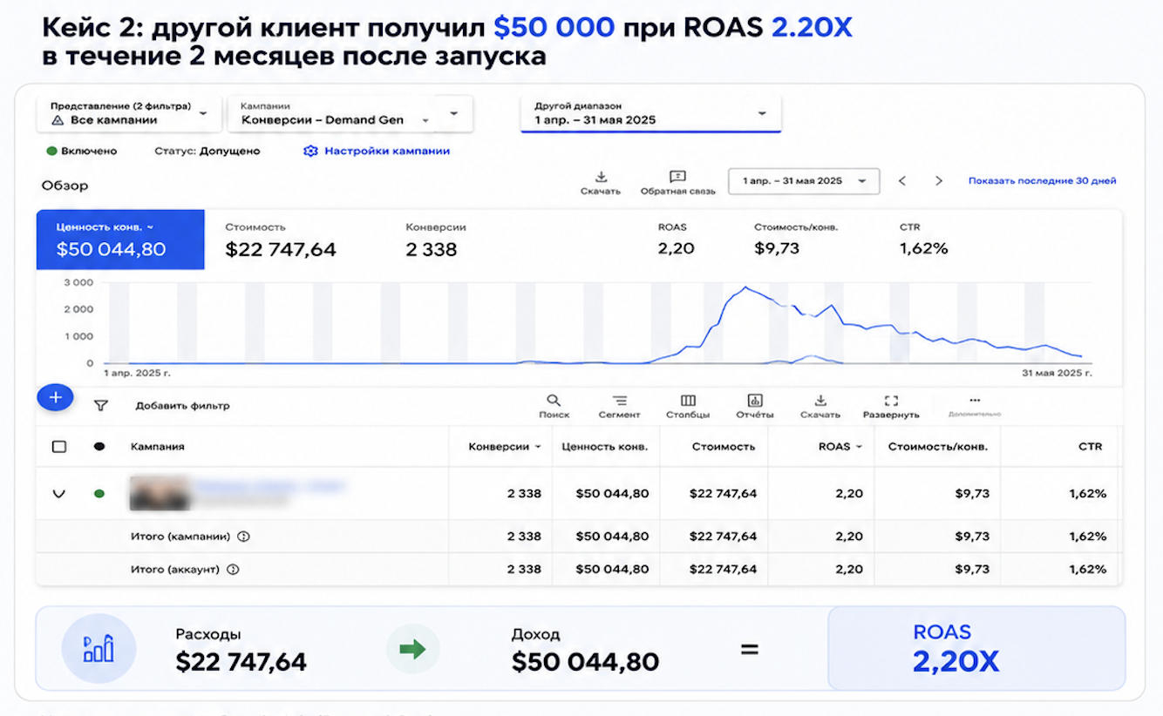Click Добавить фильтр

182,406
